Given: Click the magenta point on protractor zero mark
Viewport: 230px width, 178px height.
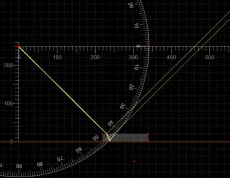Looking at the screenshot, I should tap(149, 46).
